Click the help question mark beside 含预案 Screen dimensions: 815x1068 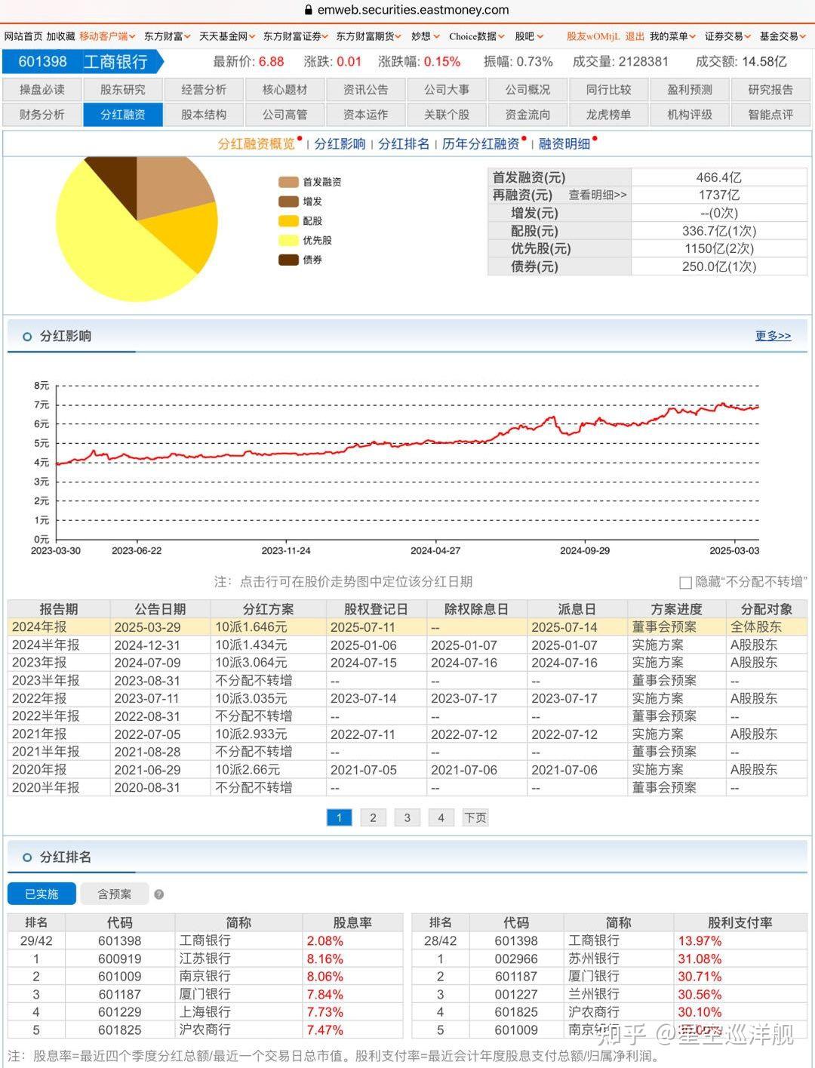tap(158, 894)
